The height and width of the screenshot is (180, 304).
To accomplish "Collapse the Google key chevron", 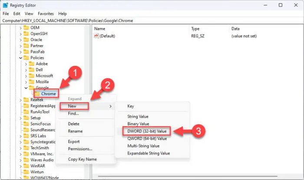I will 26,88.
